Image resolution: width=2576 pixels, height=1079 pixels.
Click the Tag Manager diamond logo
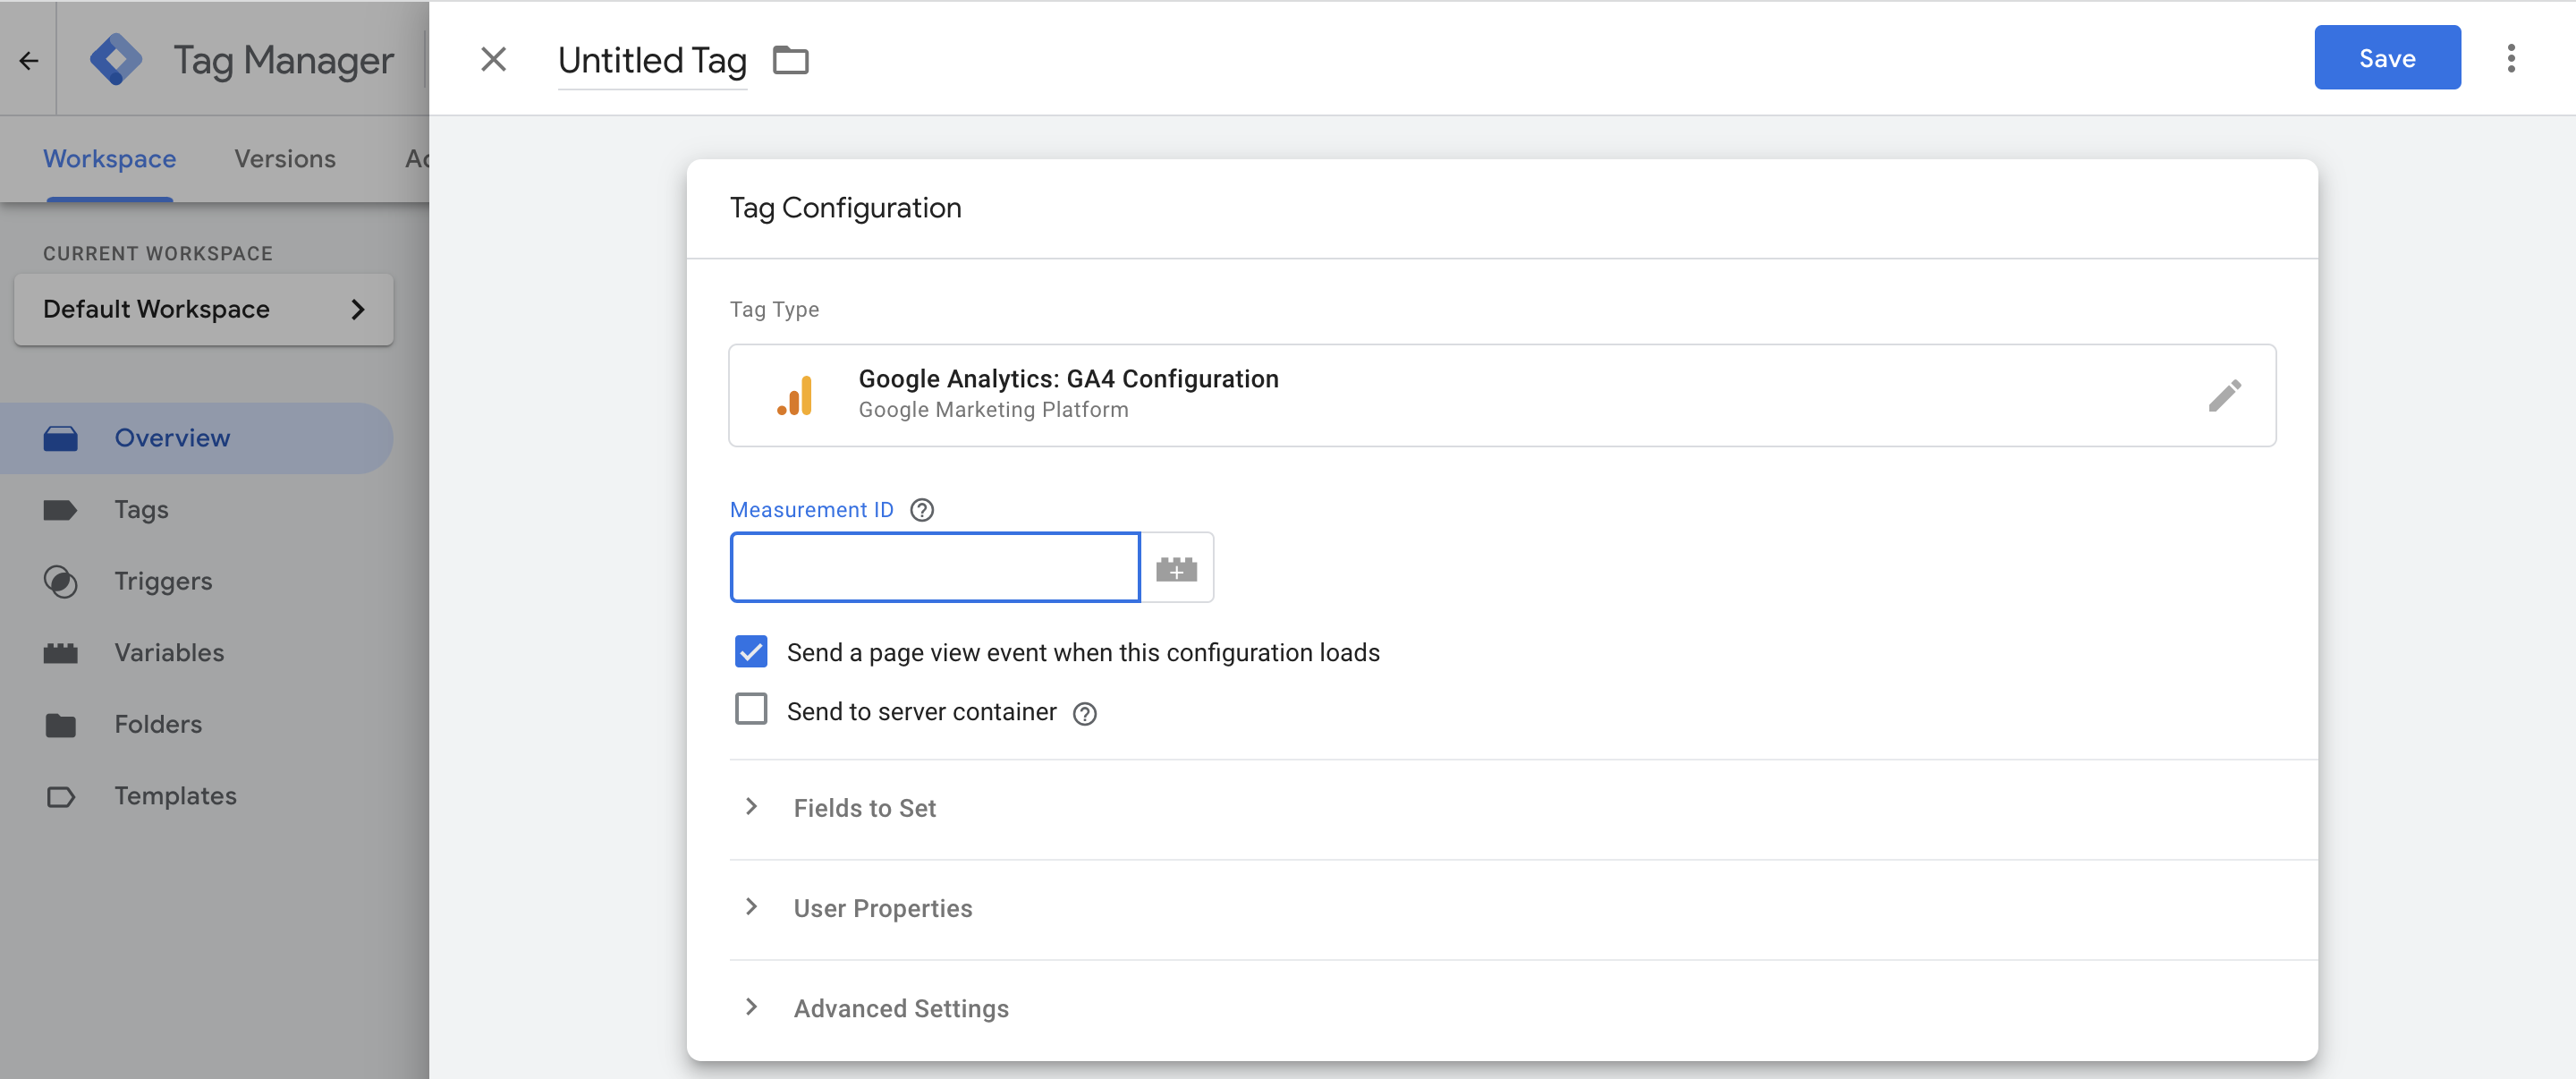116,60
